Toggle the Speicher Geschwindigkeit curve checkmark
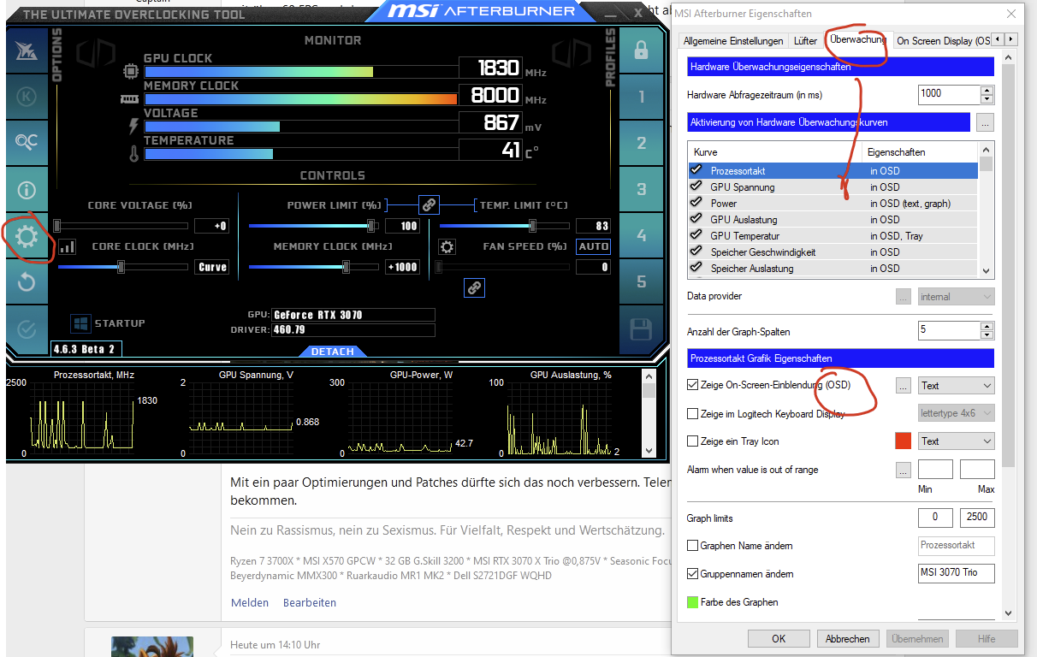This screenshot has width=1037, height=657. tap(696, 252)
